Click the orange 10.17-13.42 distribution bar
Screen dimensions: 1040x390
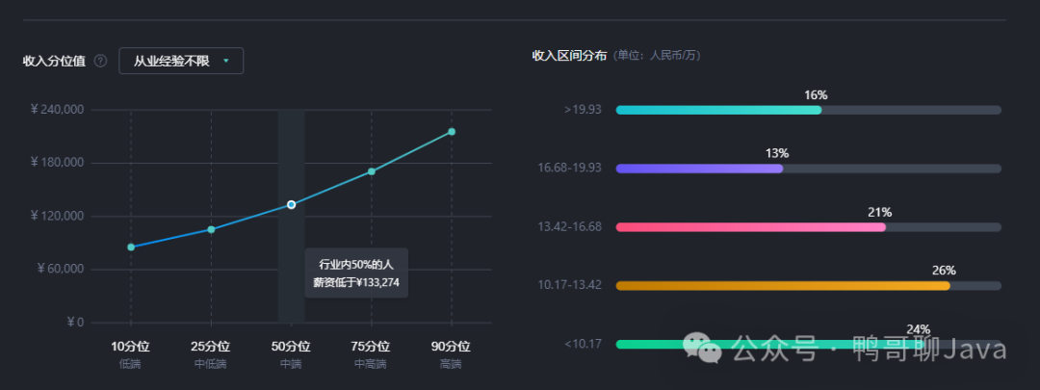point(782,286)
